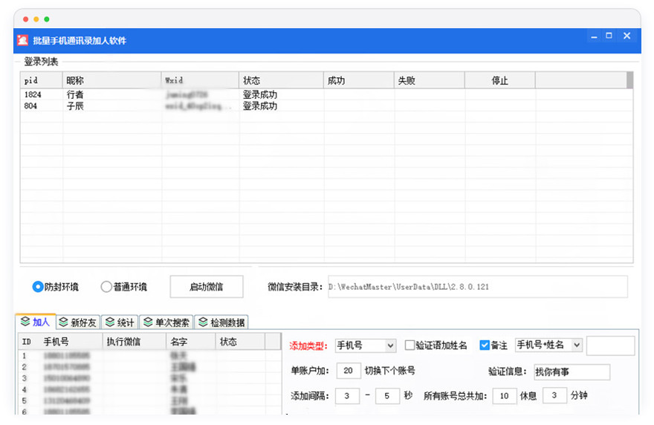654x425 pixels.
Task: Click the 昵称 column header
Action: click(111, 80)
